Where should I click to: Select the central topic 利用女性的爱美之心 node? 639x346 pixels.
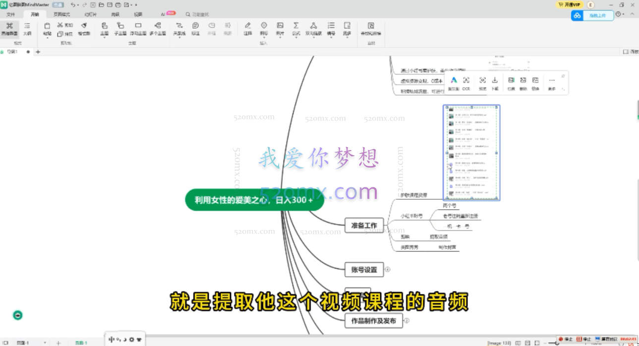254,200
